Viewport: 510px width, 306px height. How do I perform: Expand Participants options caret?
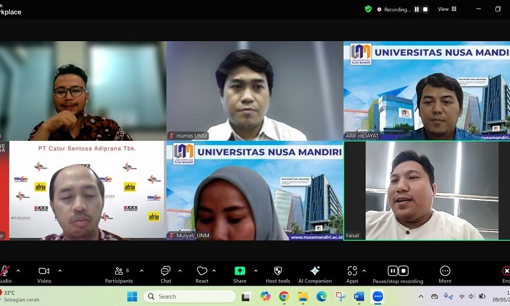[142, 270]
